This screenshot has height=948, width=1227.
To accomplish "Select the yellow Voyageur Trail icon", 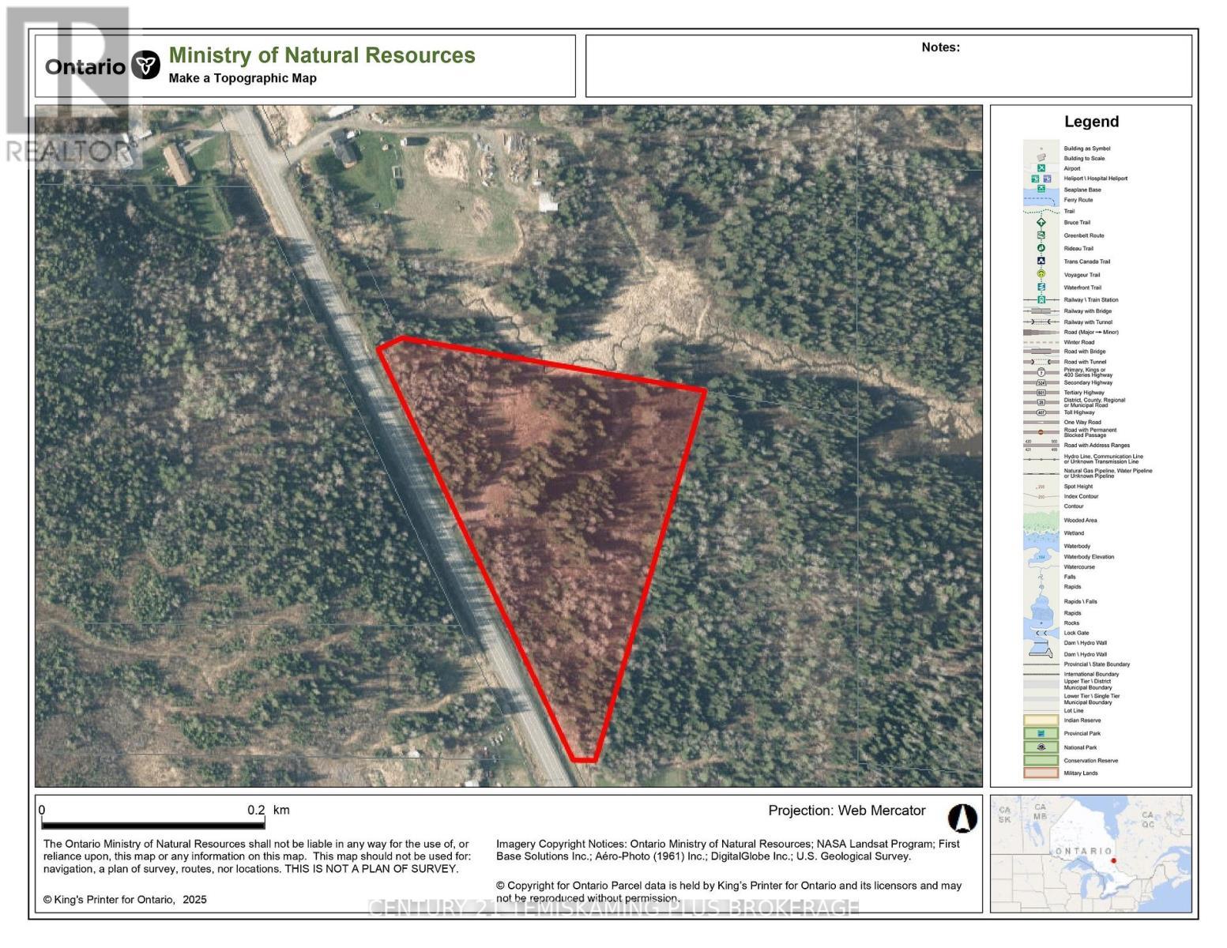I will pyautogui.click(x=1041, y=274).
